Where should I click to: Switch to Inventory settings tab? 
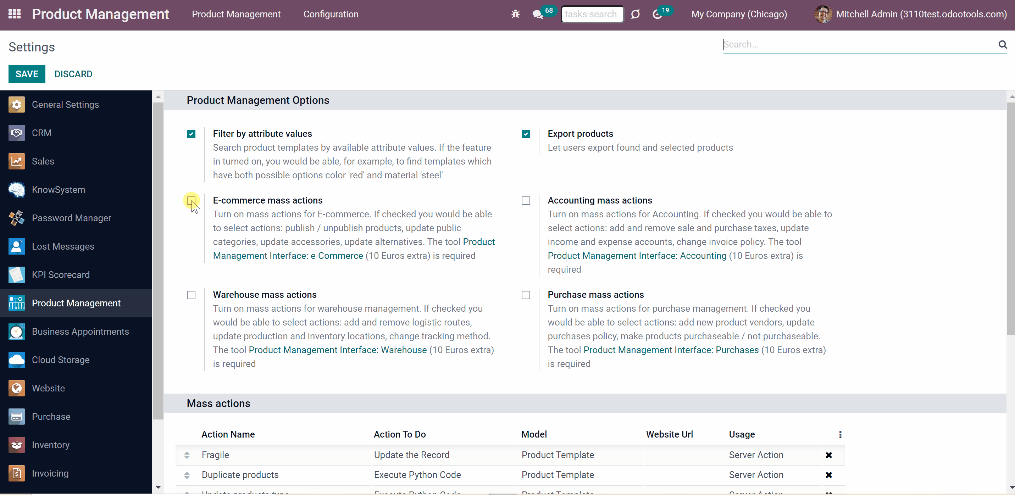click(x=50, y=445)
